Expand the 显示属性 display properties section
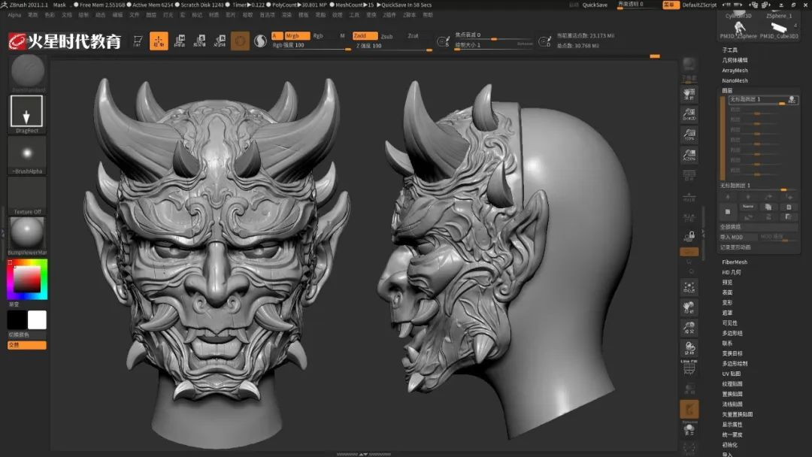Screen dimensions: 812x457 coord(732,425)
